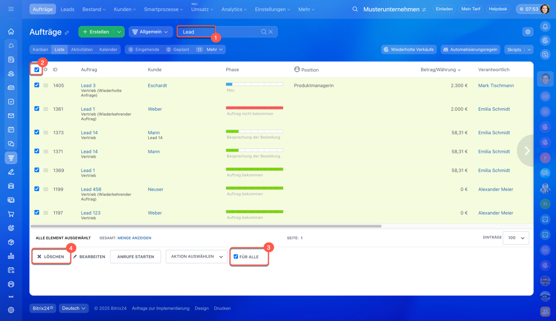
Task: Click the search magnifier icon in top bar
Action: click(355, 9)
